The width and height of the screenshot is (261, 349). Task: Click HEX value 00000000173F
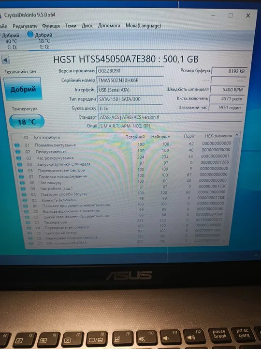(x=212, y=186)
